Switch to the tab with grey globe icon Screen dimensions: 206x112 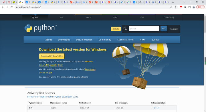click(140, 2)
